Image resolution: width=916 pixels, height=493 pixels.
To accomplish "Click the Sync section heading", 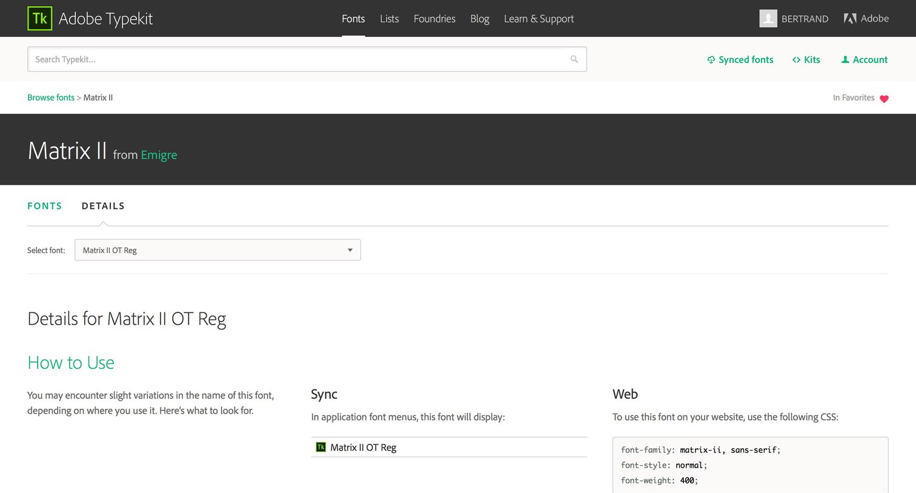I will (324, 394).
